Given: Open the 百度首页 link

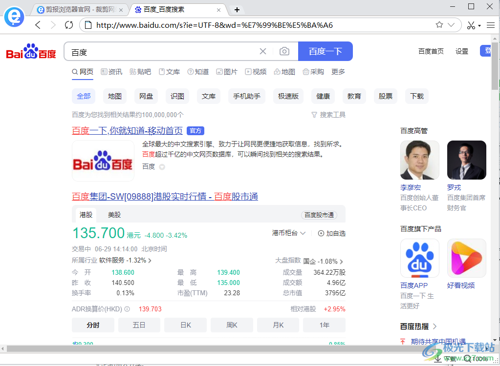Looking at the screenshot, I should tap(431, 51).
